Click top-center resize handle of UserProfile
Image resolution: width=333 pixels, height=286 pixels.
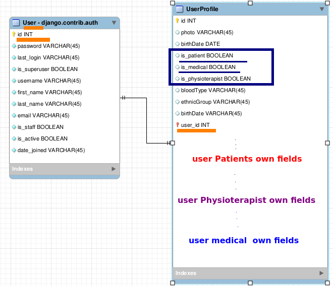tap(250, 3)
